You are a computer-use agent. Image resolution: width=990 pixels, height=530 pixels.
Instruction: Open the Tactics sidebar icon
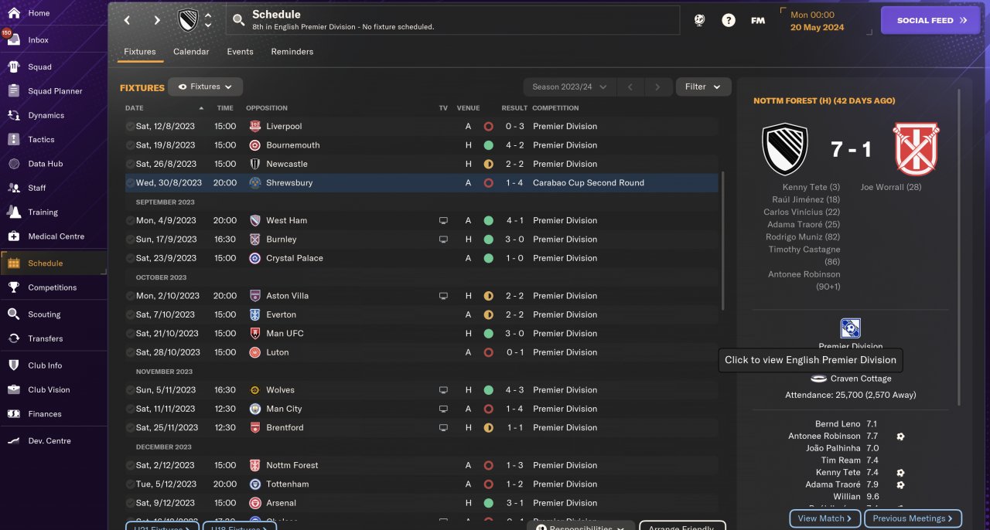point(13,139)
